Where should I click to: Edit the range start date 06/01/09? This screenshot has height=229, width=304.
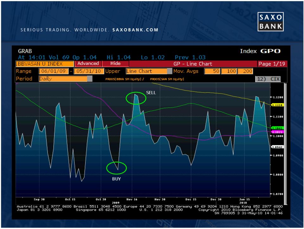pos(54,71)
